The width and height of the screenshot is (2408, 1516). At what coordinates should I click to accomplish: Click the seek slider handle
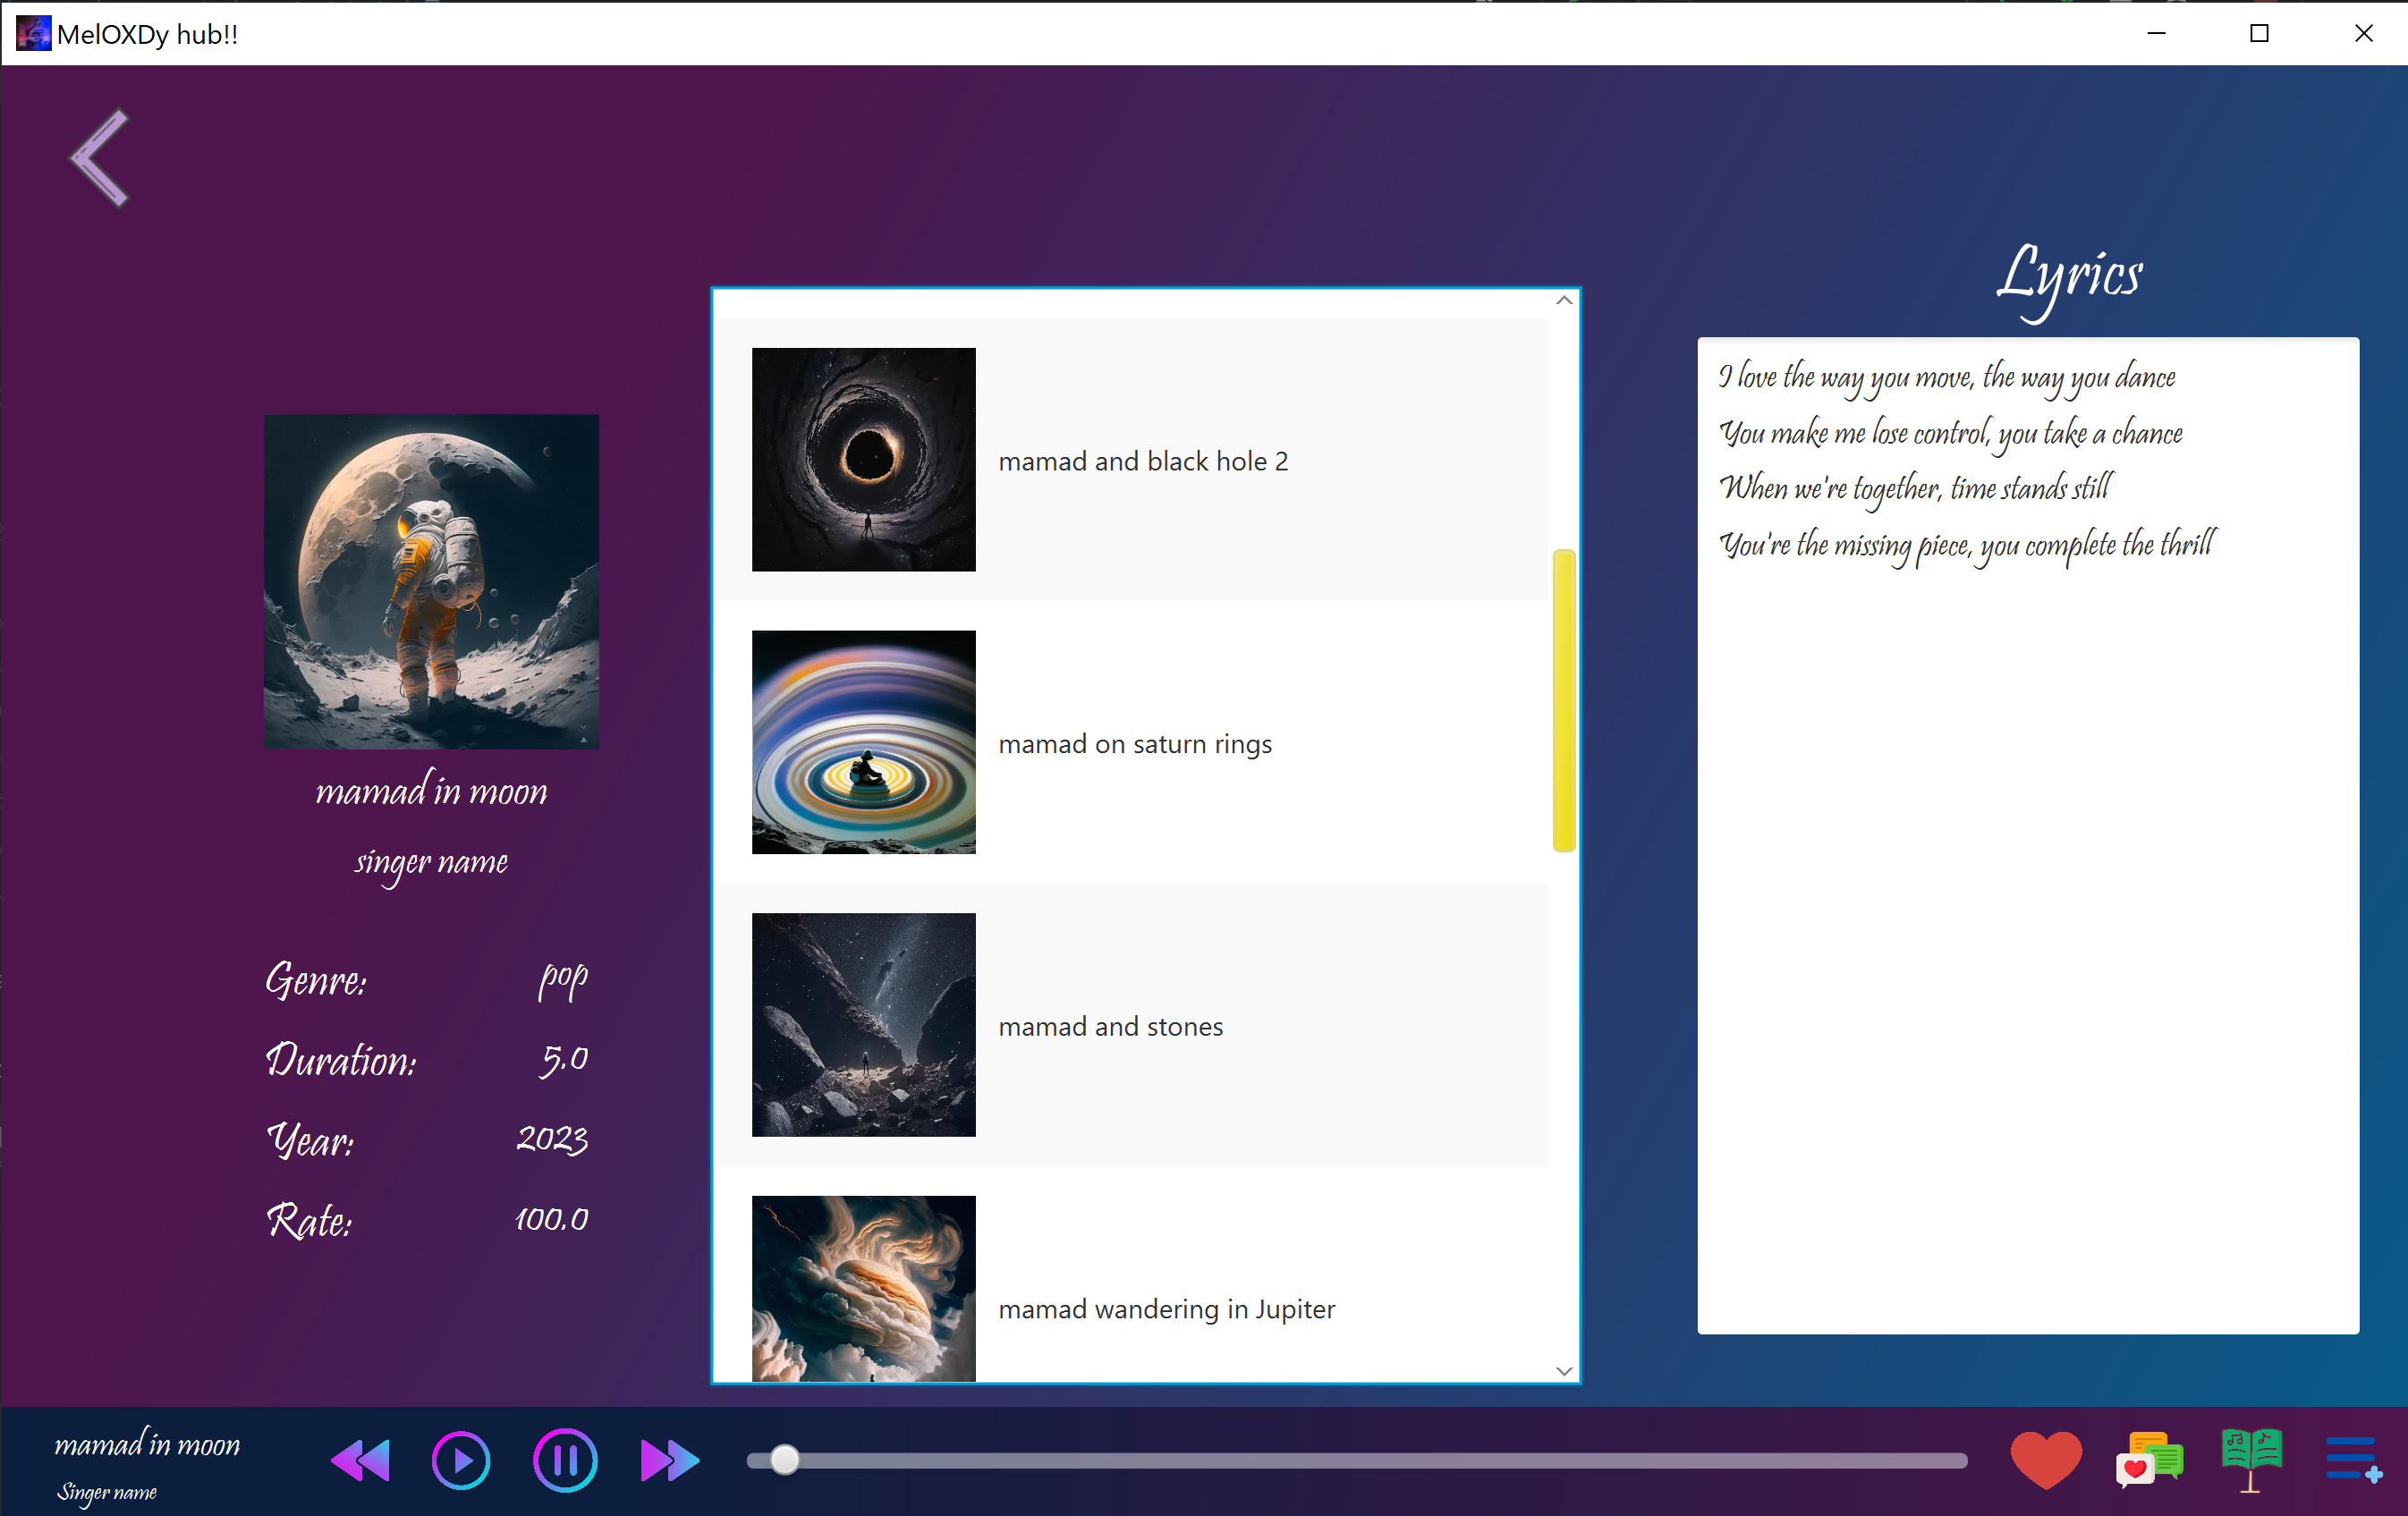click(x=785, y=1460)
